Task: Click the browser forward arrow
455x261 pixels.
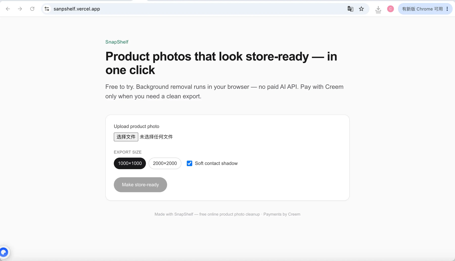Action: click(x=20, y=9)
